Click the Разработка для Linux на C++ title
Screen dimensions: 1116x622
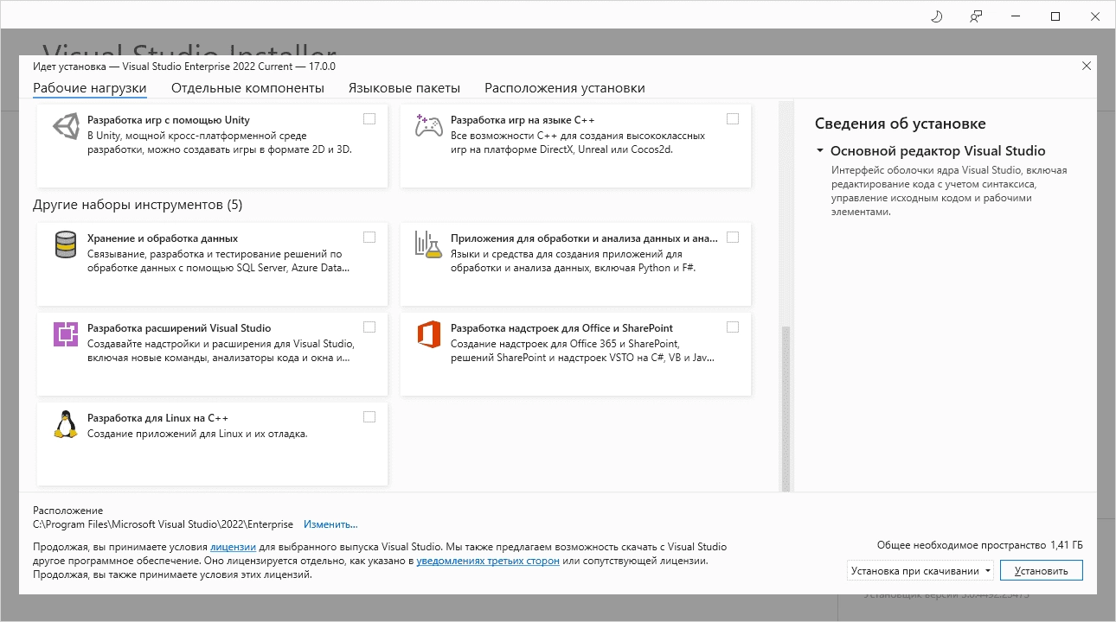[x=157, y=417]
